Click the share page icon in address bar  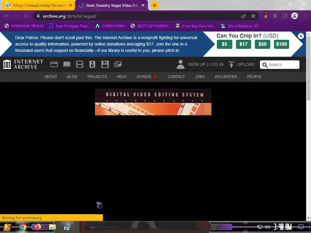(244, 16)
